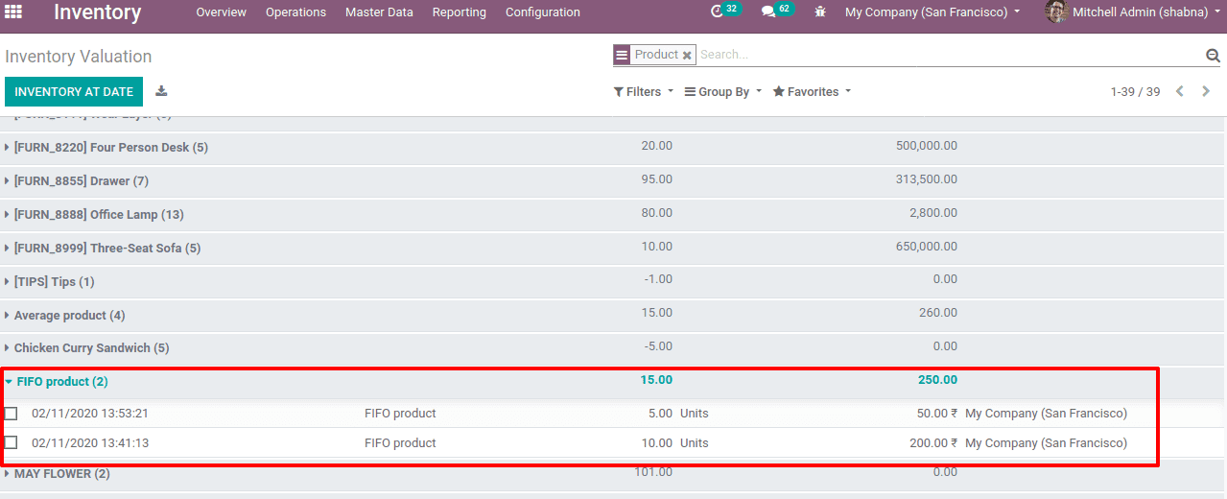This screenshot has height=499, width=1227.
Task: Select checkbox for 13:53:21 FIFO row
Action: 11,414
